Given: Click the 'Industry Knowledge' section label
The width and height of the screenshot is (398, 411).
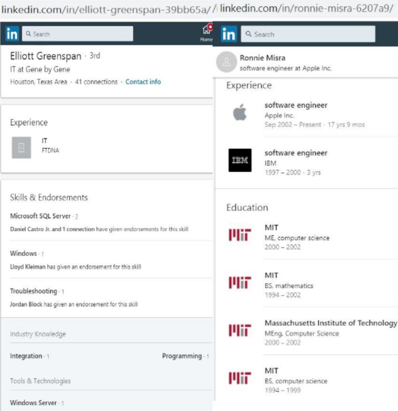Looking at the screenshot, I should coord(38,334).
